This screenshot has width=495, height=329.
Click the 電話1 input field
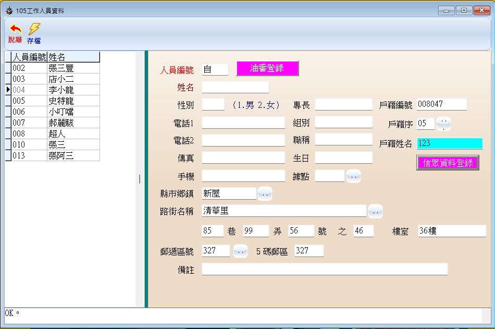(x=243, y=123)
